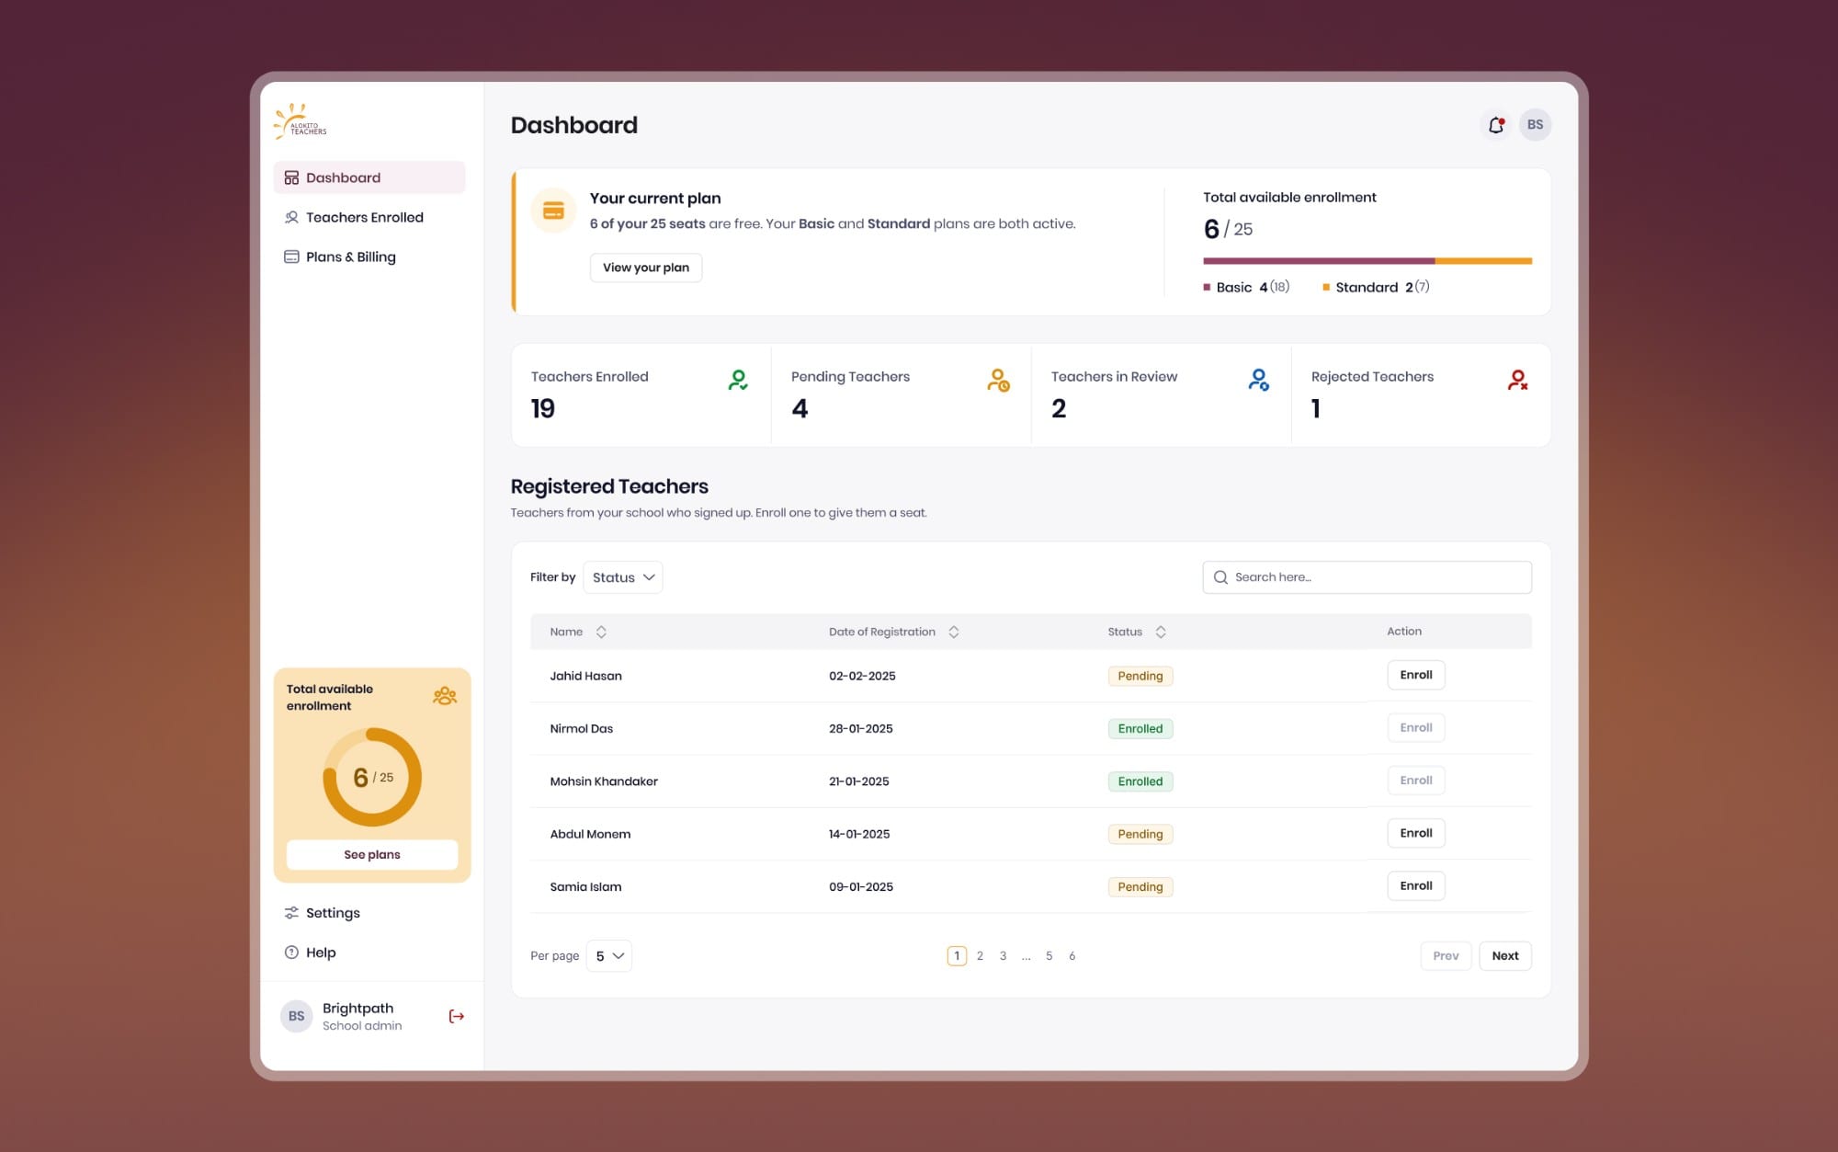Click the Prev page button
1838x1152 pixels.
1446,956
